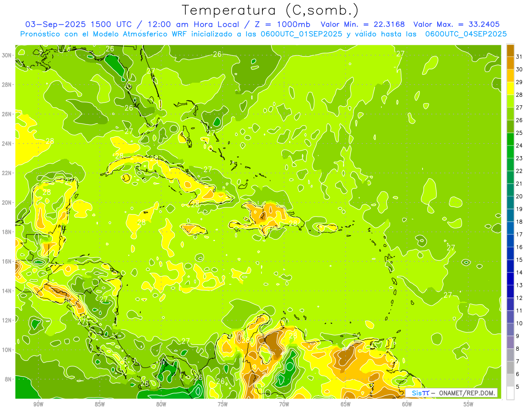The width and height of the screenshot is (531, 410).
Task: Pick the brown legend swatch above 31
Action: [x=510, y=50]
